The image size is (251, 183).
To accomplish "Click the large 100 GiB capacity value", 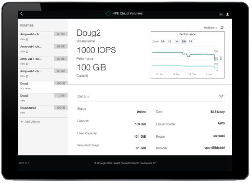I will 91,67.
